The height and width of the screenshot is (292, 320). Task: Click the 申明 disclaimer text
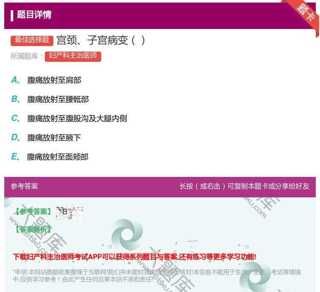[x=157, y=275]
